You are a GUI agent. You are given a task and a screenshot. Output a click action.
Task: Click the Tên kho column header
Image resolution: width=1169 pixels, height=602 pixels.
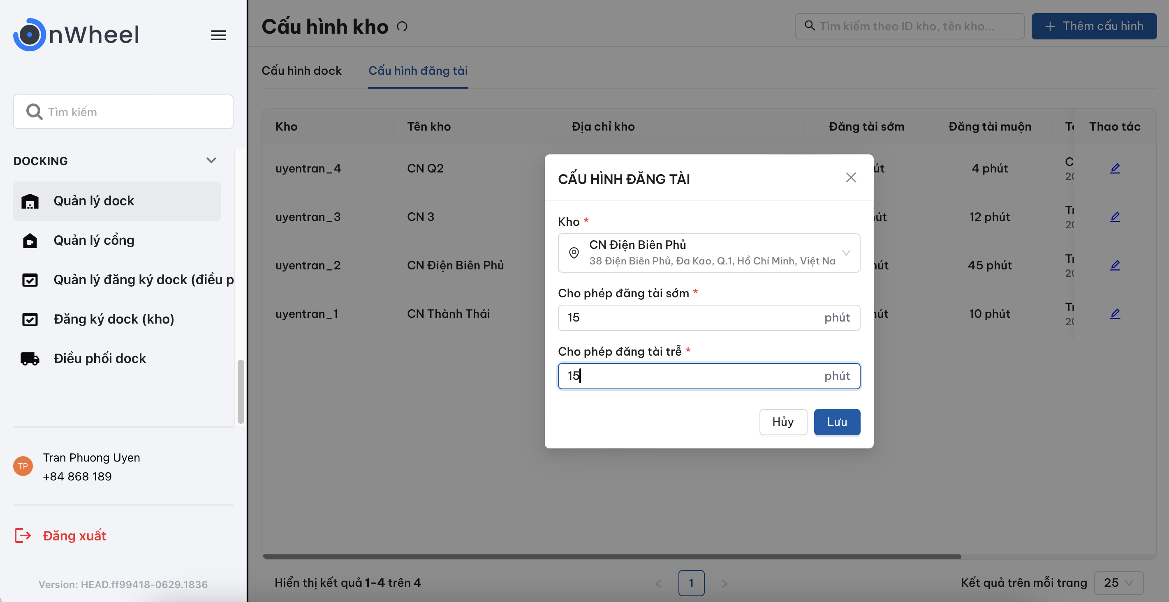point(429,126)
